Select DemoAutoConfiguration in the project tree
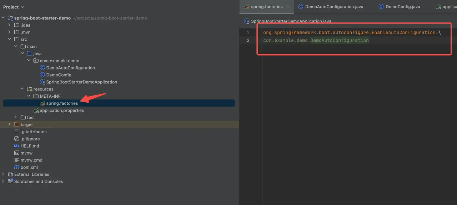The image size is (457, 205). tap(70, 68)
